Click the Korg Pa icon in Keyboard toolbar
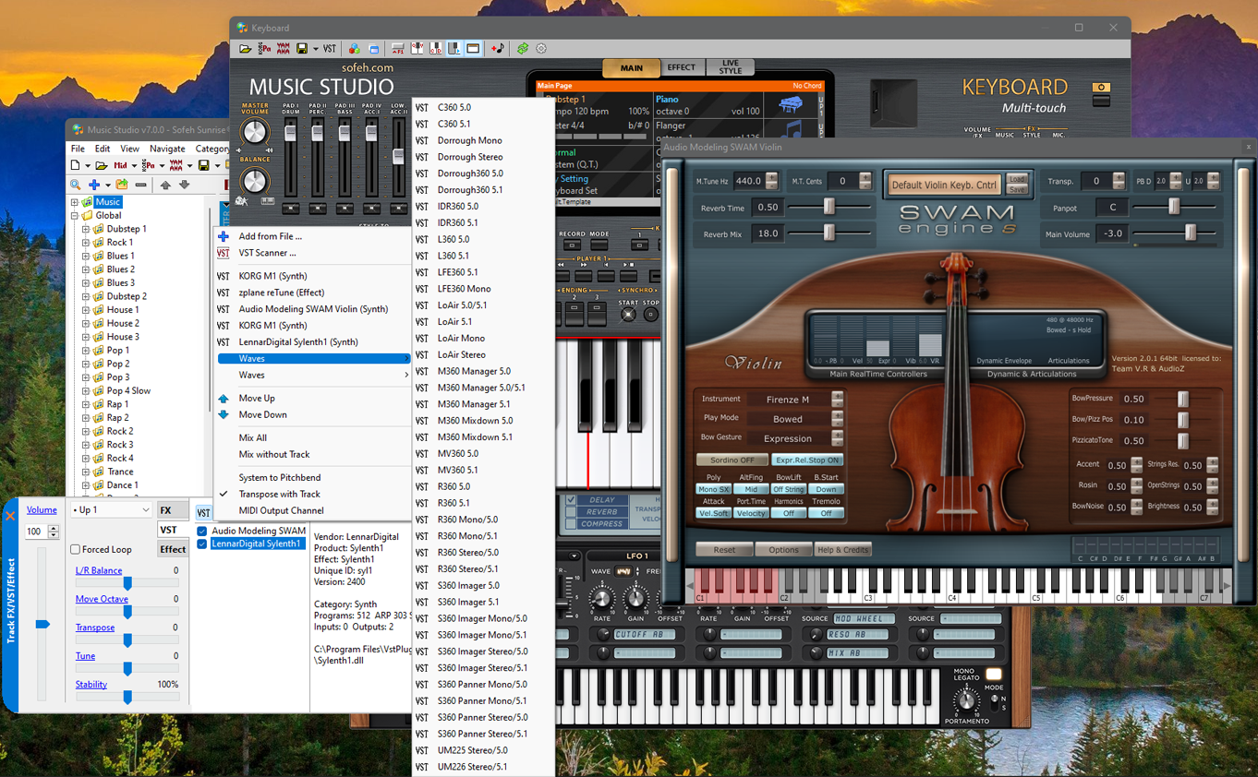This screenshot has height=777, width=1258. 264,48
